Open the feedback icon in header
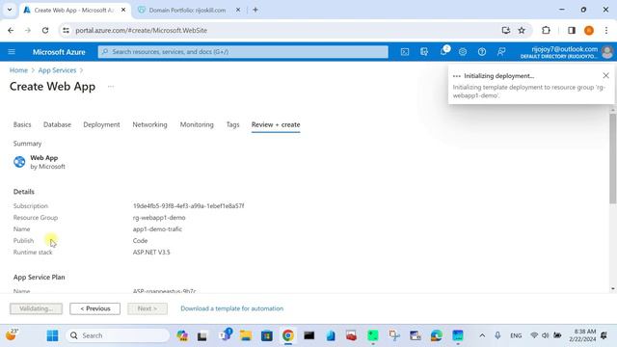The width and height of the screenshot is (617, 347). click(x=501, y=51)
